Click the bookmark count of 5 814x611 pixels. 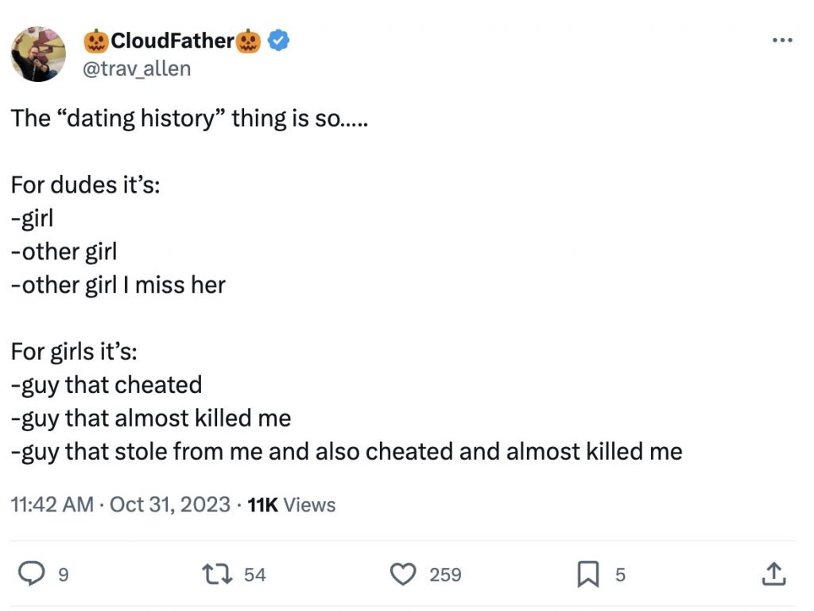[621, 574]
